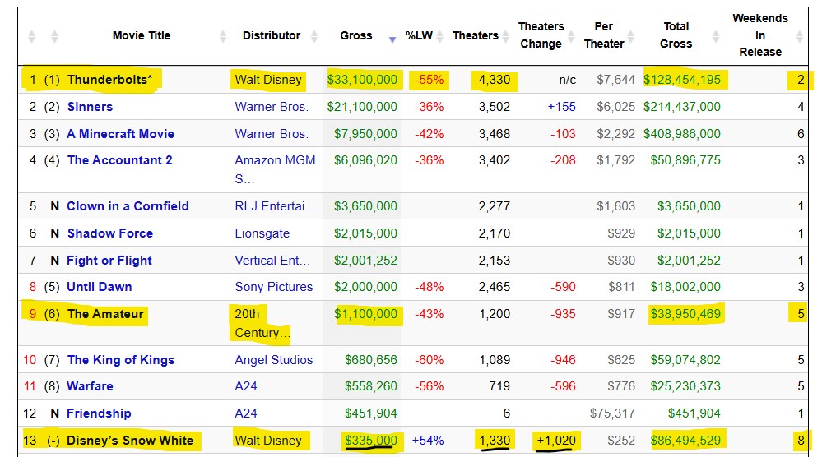Select A Minecraft Movie title link
The height and width of the screenshot is (457, 822).
point(120,134)
